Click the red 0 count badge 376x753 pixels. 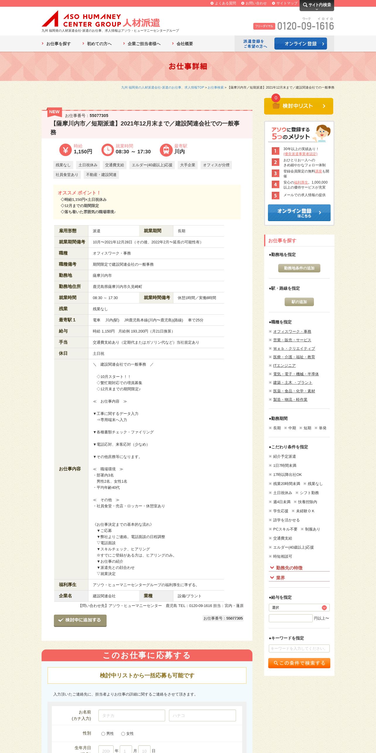point(276,98)
